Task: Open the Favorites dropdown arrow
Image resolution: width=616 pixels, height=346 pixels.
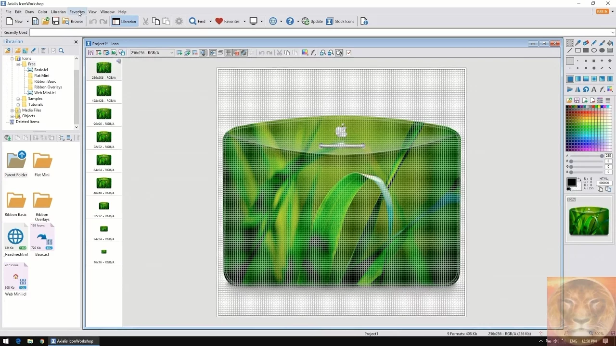Action: click(244, 21)
